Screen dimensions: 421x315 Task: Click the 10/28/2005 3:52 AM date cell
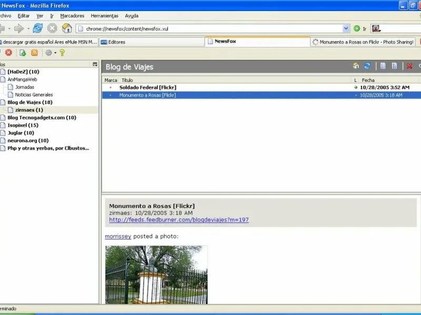click(x=385, y=87)
